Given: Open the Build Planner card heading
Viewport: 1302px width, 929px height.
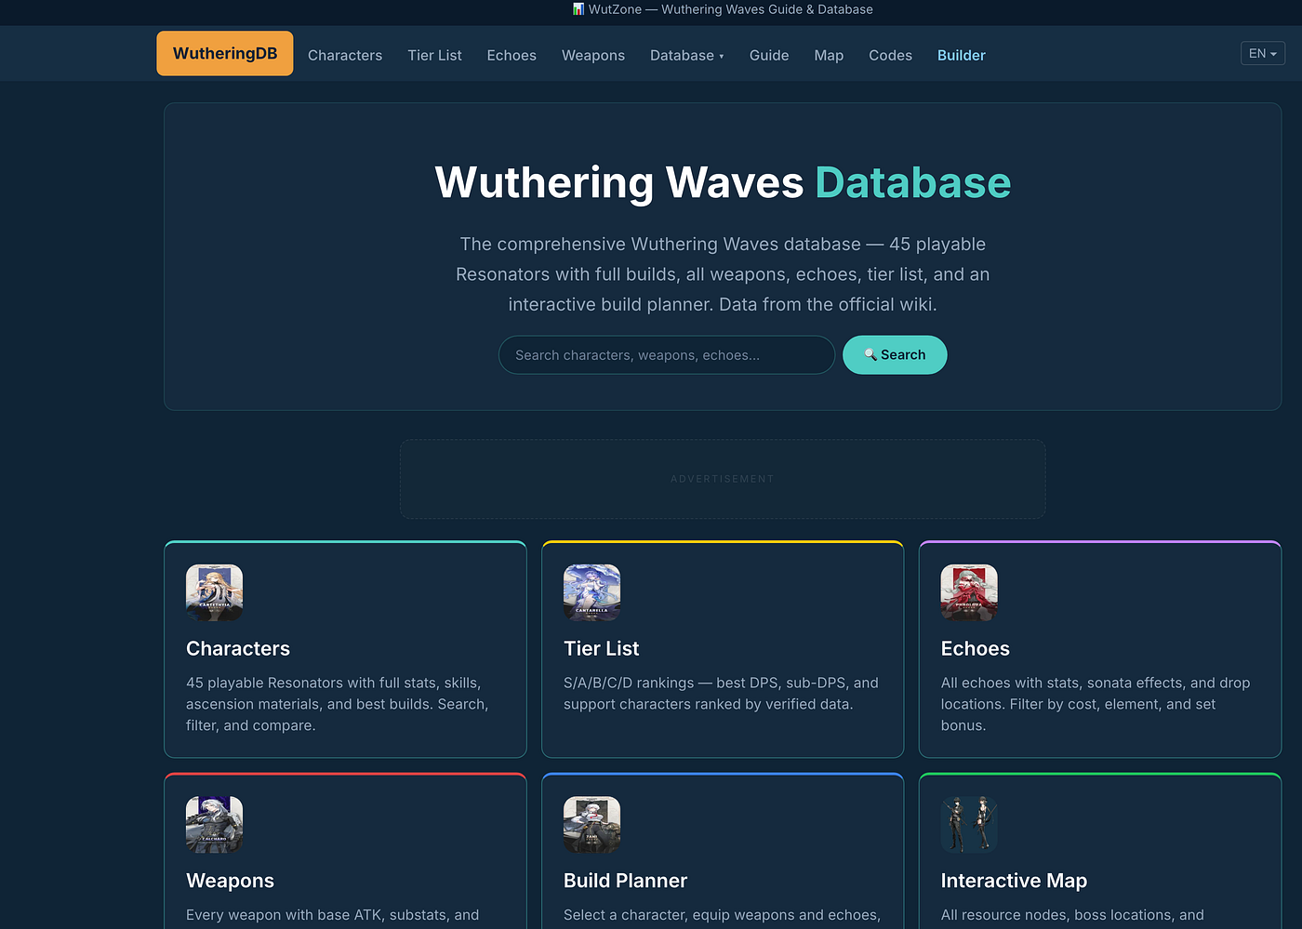Looking at the screenshot, I should pyautogui.click(x=626, y=881).
